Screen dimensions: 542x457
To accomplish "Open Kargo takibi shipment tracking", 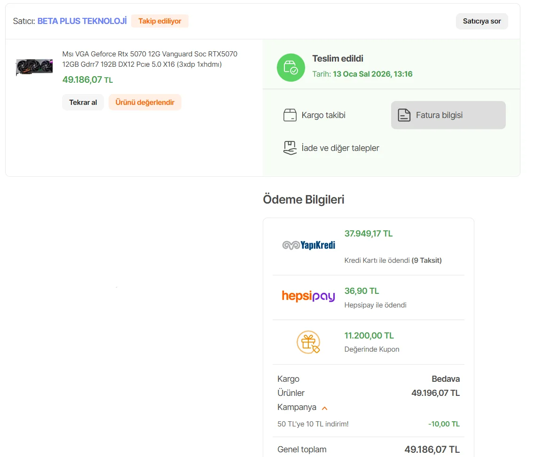I will [323, 115].
